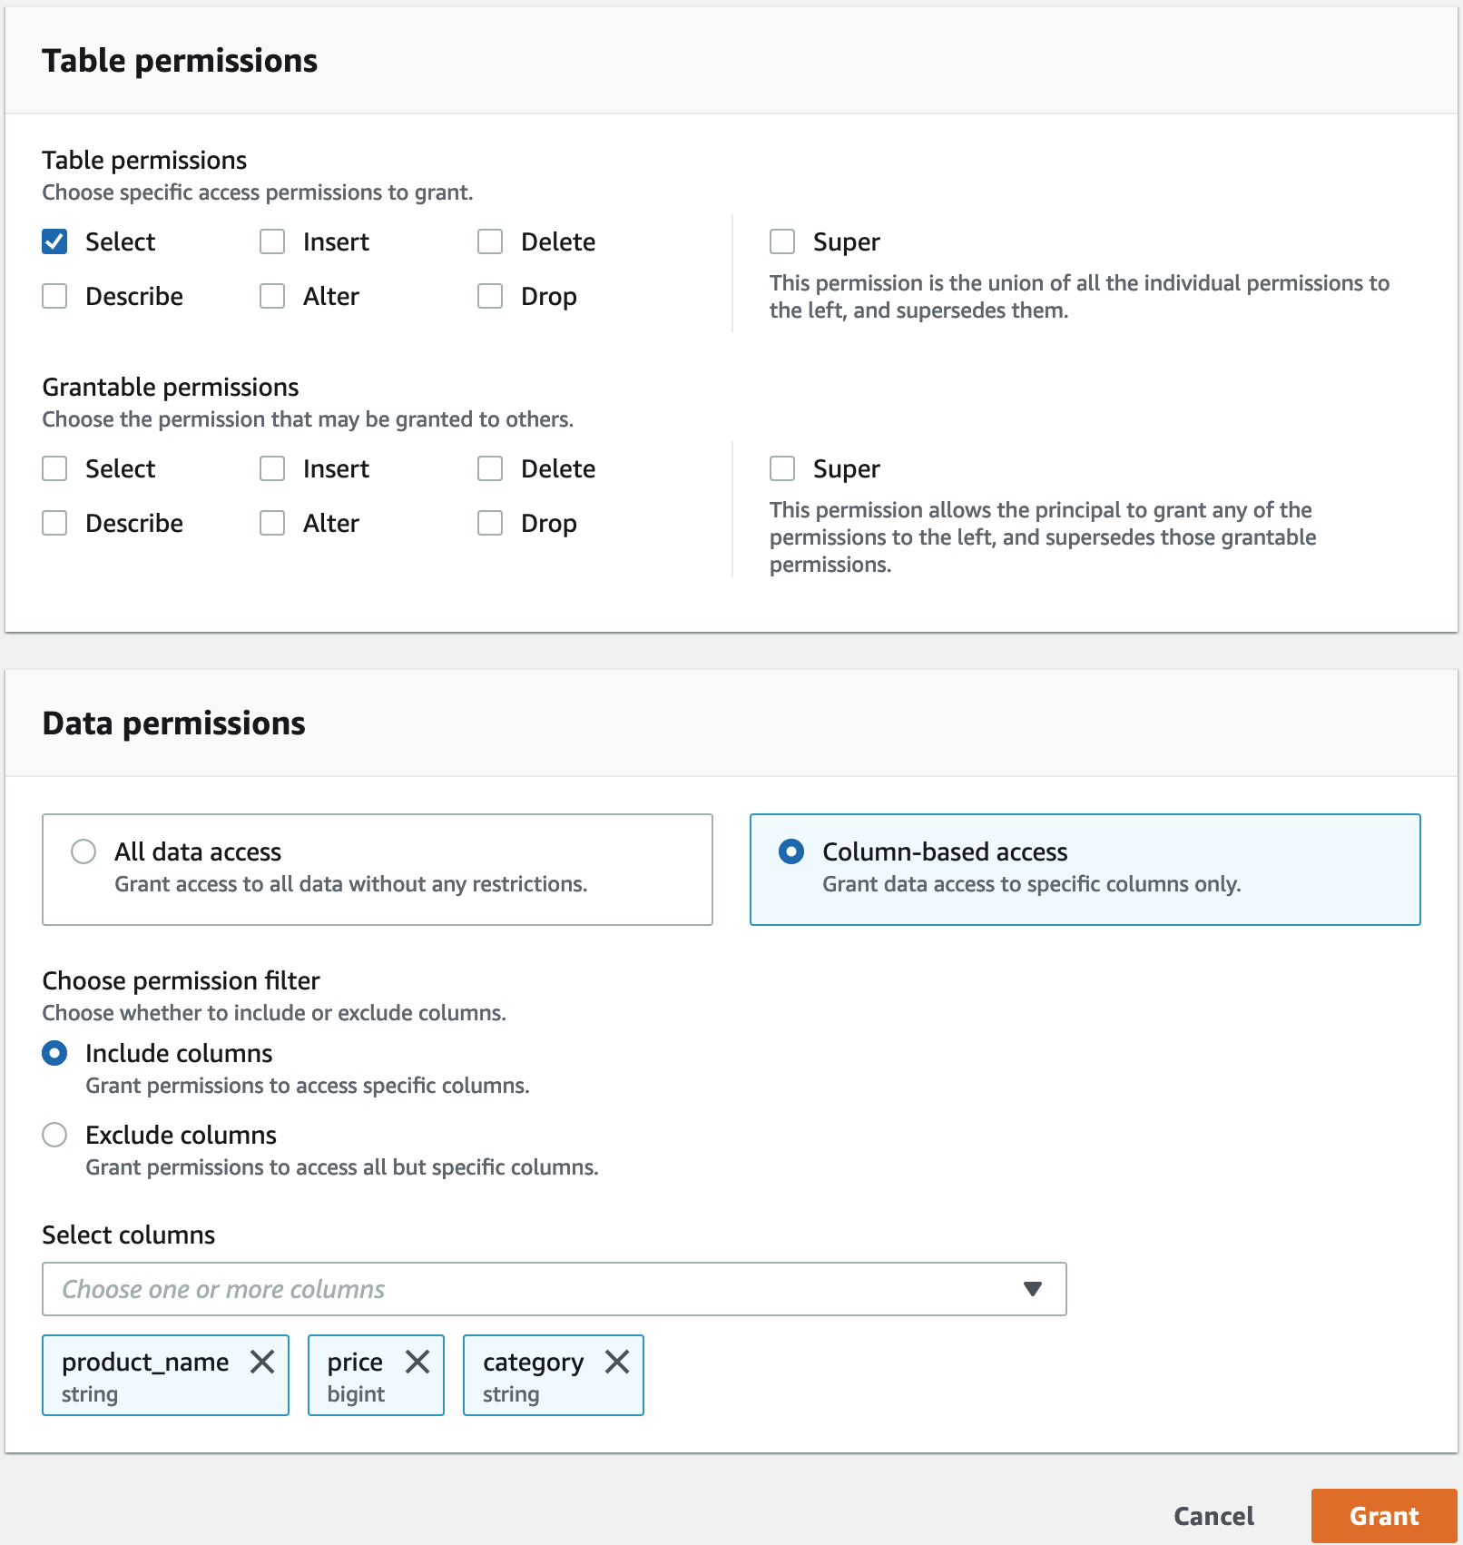This screenshot has width=1463, height=1545.
Task: Enable the grantable Select permission
Action: [54, 468]
